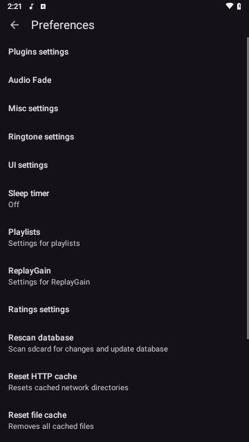Tap the Wi-Fi signal icon

coord(230,6)
